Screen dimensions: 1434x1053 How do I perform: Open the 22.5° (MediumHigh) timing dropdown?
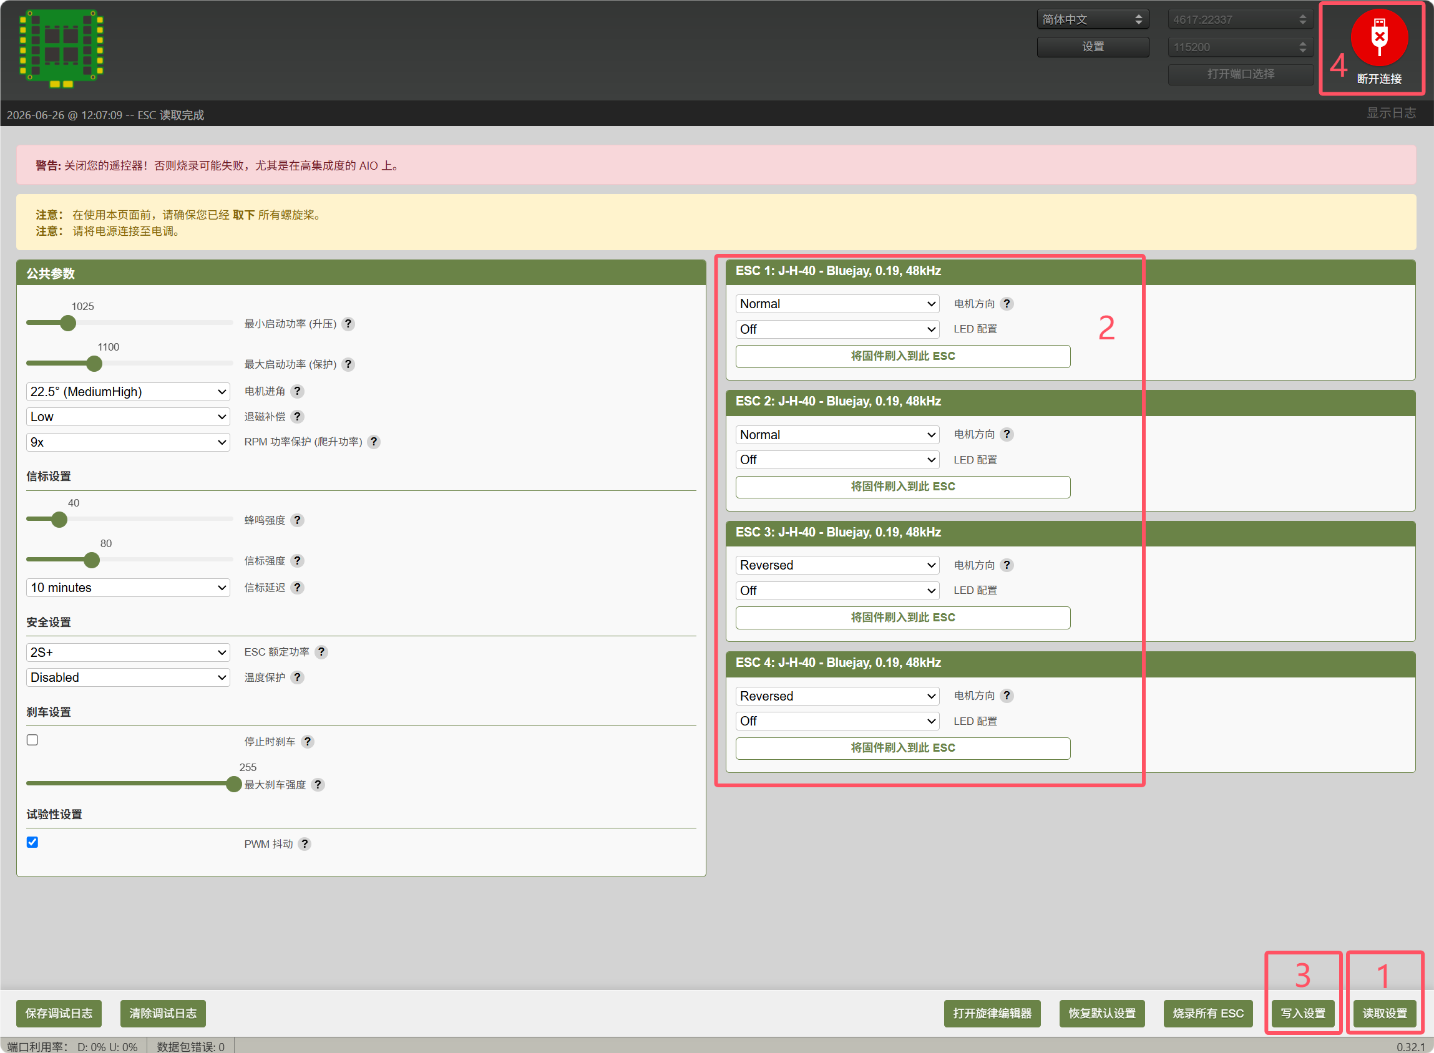(x=128, y=391)
